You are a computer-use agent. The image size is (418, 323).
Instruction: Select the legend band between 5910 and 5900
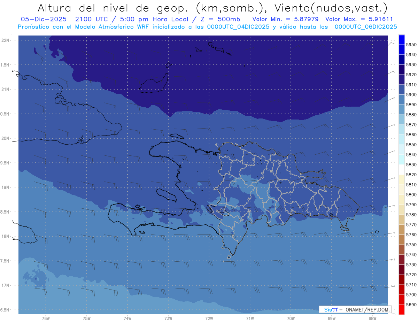402,90
